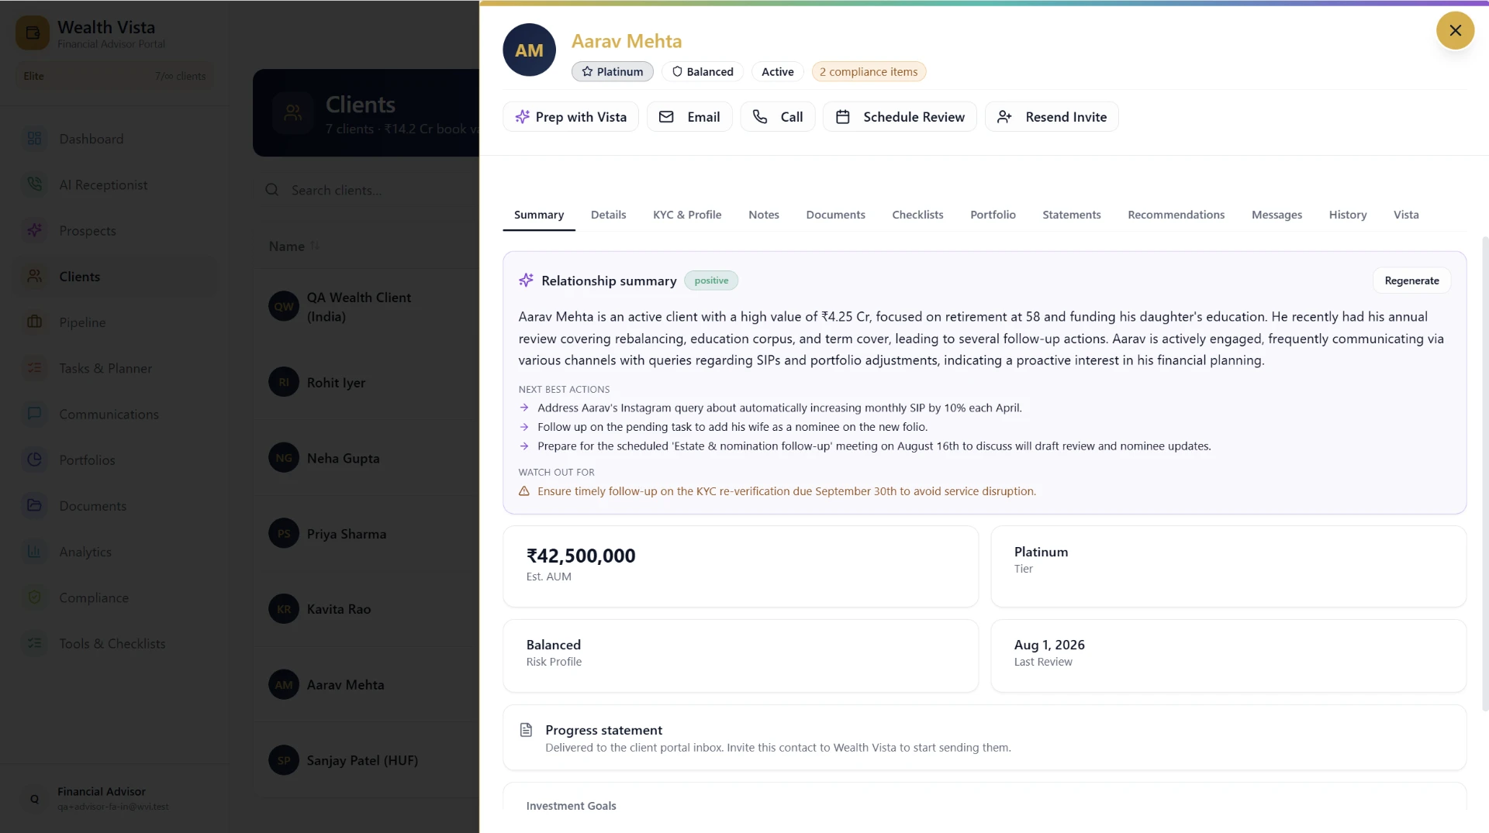This screenshot has height=833, width=1489.
Task: Click the Prep with Vista sparkle icon
Action: [523, 117]
